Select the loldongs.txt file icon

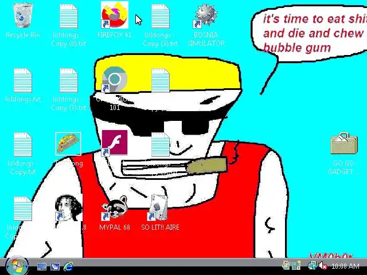(23, 80)
